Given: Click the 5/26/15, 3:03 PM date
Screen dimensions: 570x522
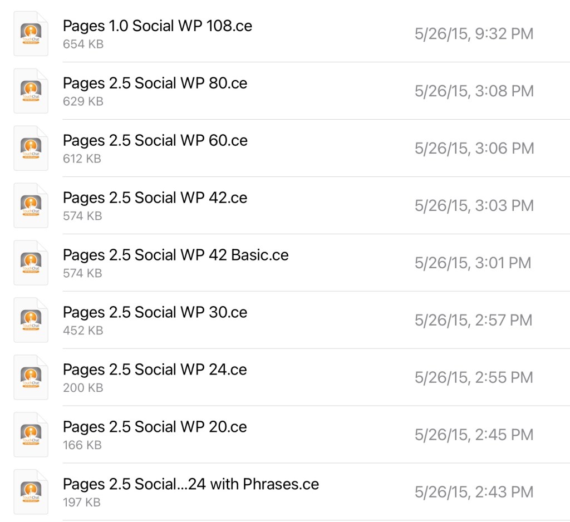Looking at the screenshot, I should pyautogui.click(x=474, y=206).
